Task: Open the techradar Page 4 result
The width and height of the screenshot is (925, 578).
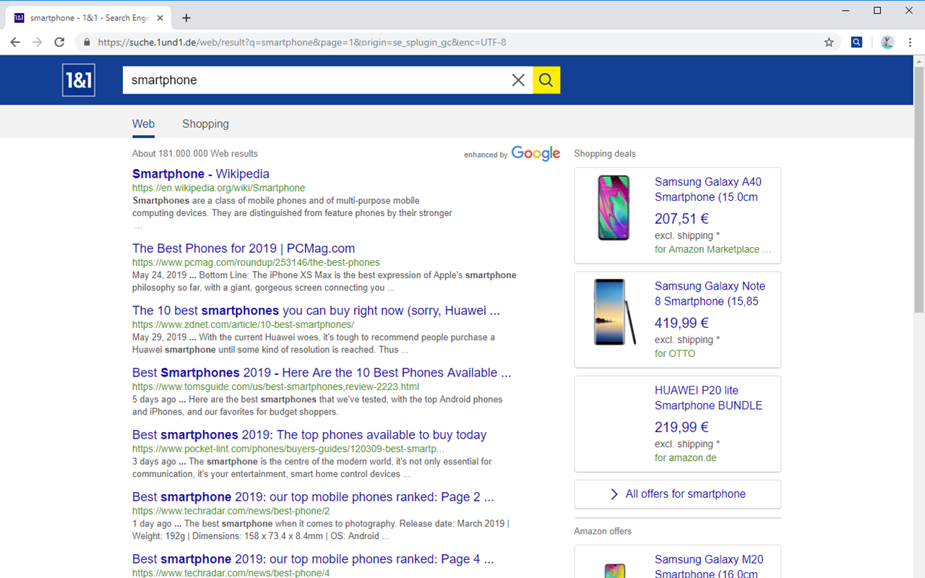Action: coord(313,559)
